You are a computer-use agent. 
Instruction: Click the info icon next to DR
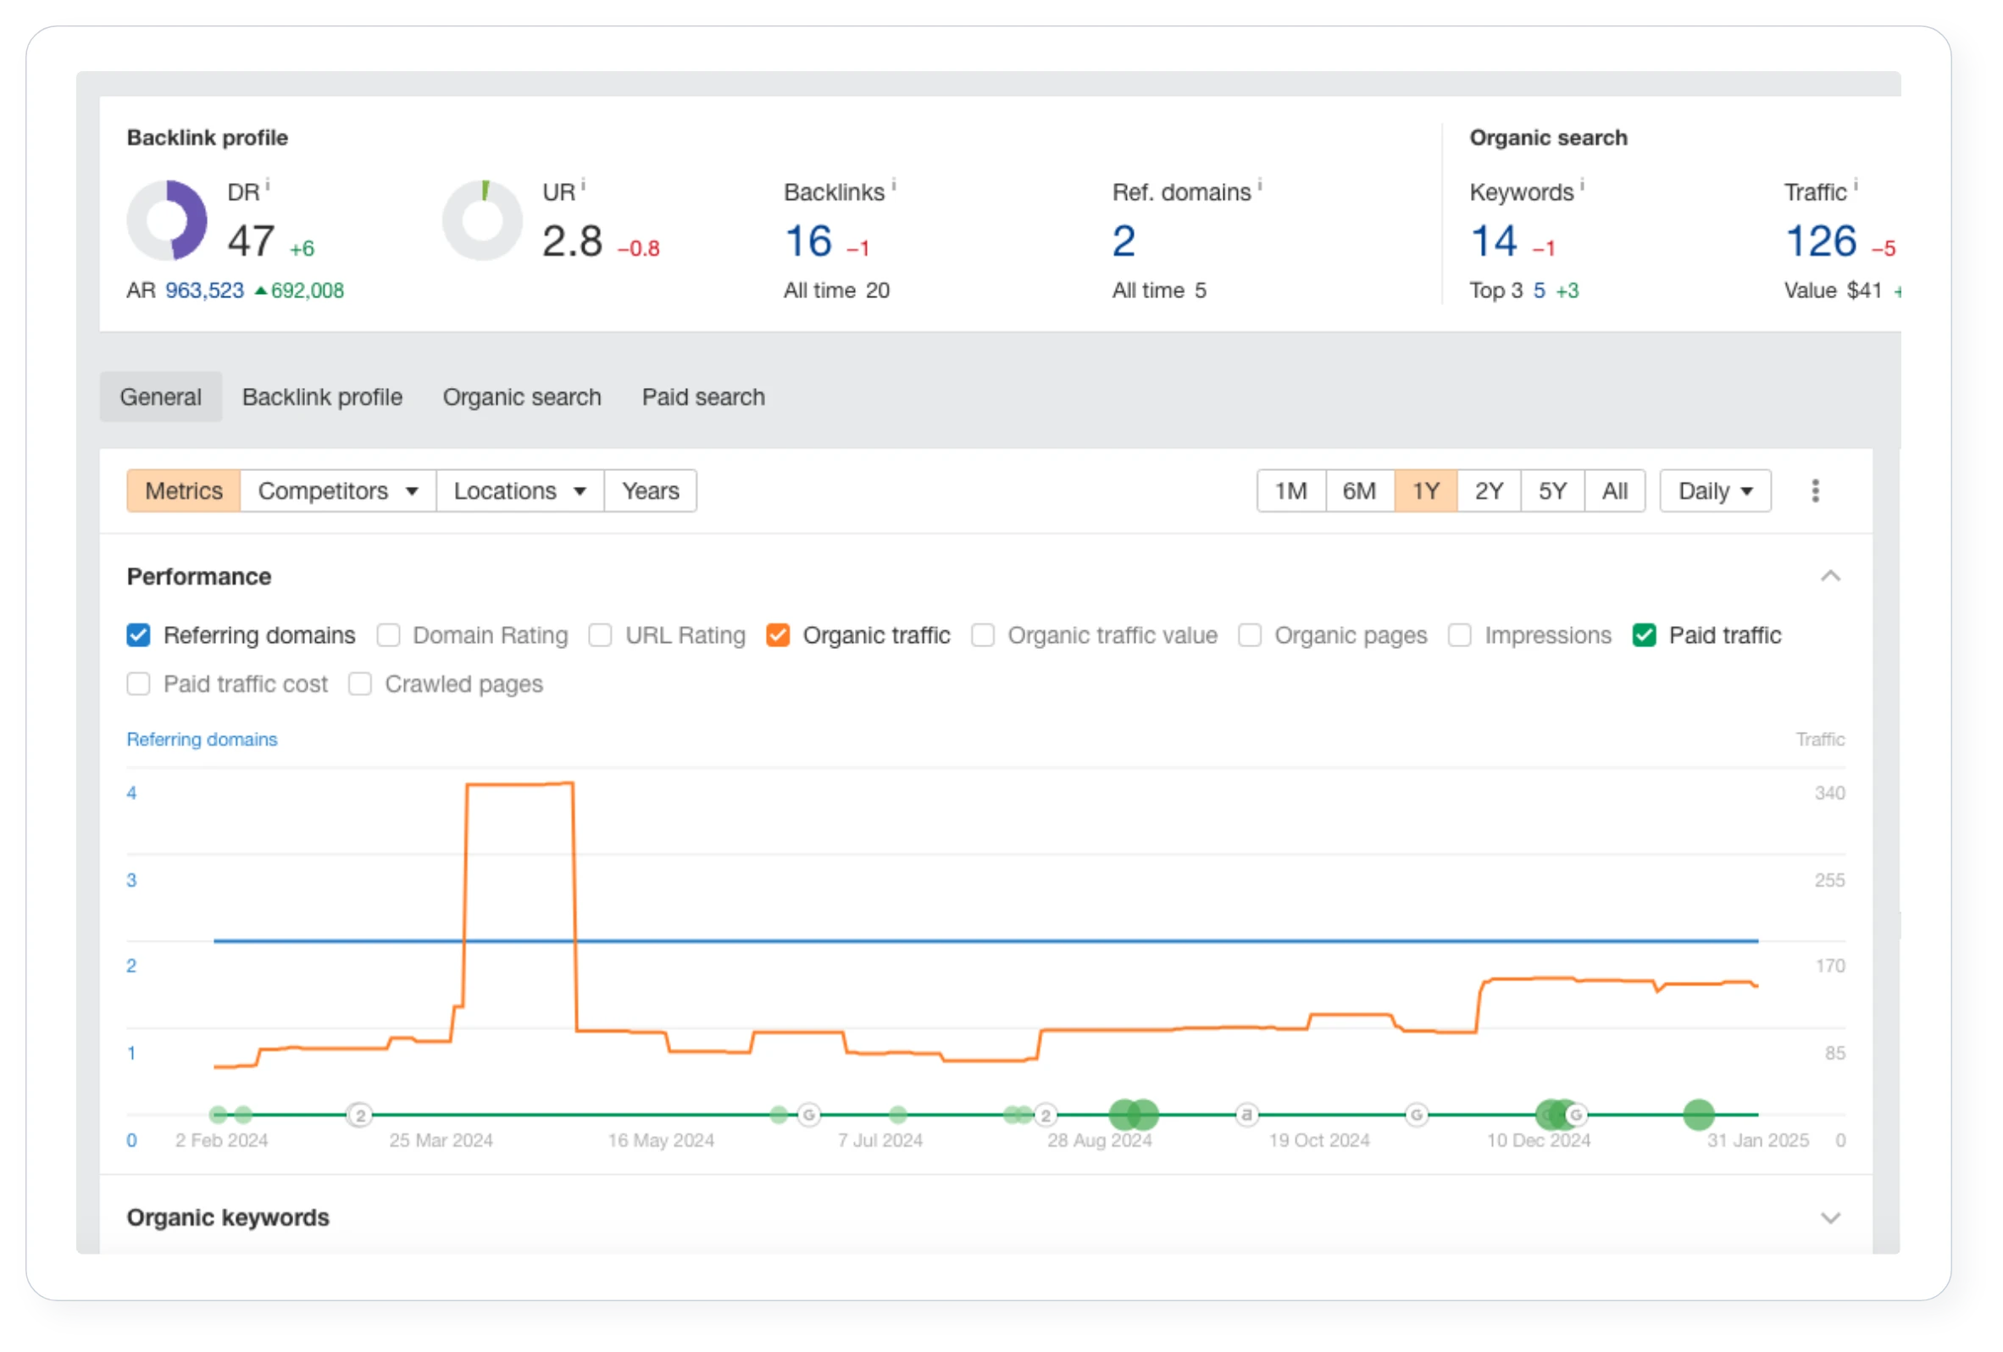tap(267, 186)
